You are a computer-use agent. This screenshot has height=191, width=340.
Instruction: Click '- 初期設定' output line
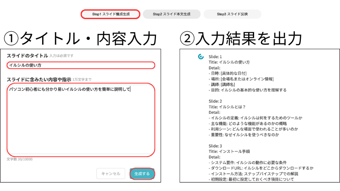(x=251, y=179)
